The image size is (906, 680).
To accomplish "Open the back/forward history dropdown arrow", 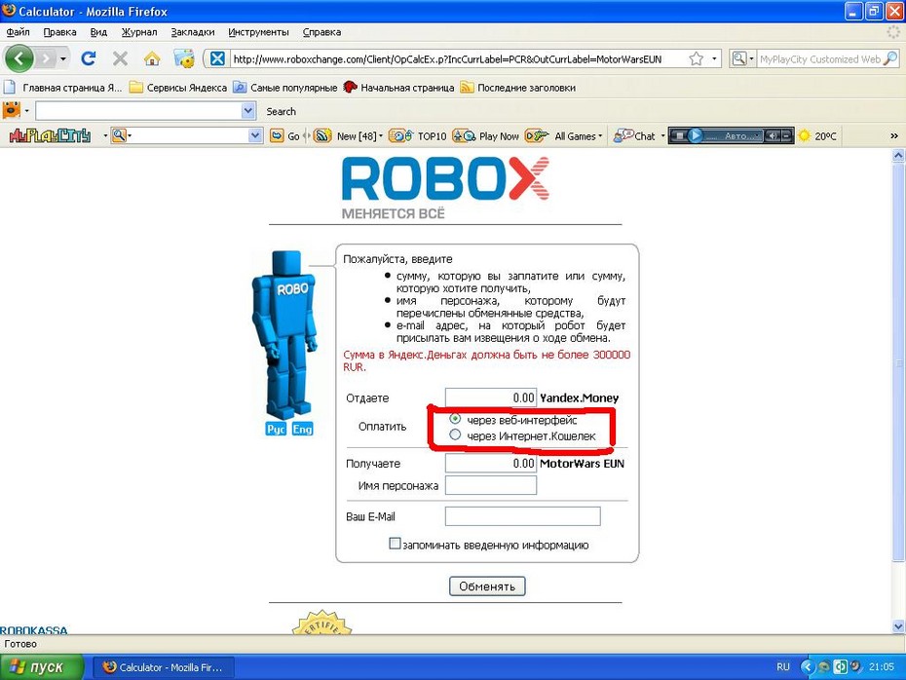I will pos(63,58).
